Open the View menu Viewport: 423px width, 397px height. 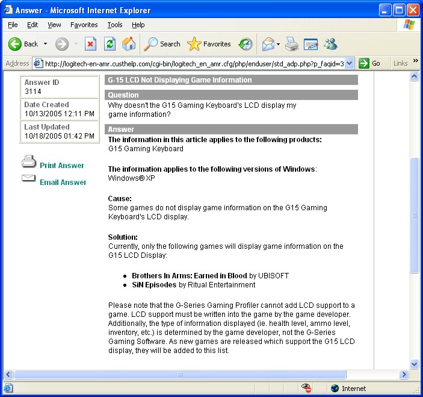pos(55,25)
